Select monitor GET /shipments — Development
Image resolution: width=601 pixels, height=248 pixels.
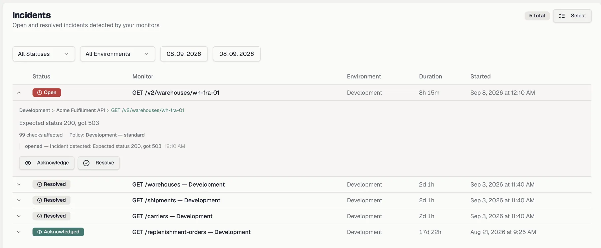tap(176, 200)
